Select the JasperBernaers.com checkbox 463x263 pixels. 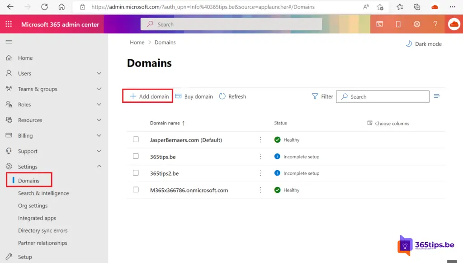click(136, 139)
